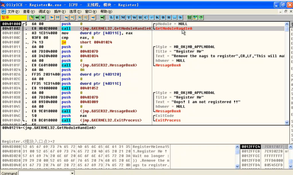293x175 pixels.
Task: Select stack value 7C930228
Action: (273, 151)
